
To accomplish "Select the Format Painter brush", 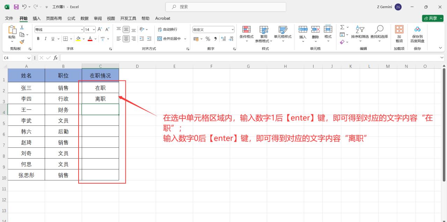I will [x=22, y=41].
